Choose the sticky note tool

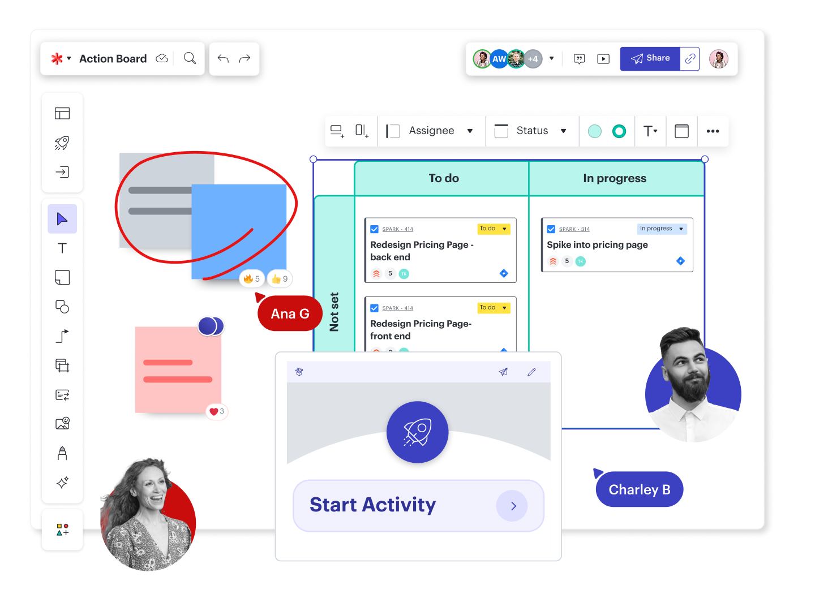click(62, 277)
